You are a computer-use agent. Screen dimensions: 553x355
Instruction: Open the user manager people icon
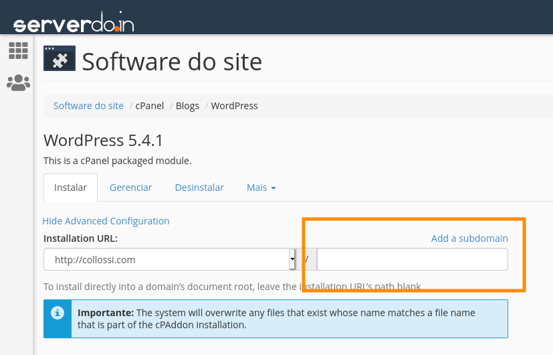point(18,83)
